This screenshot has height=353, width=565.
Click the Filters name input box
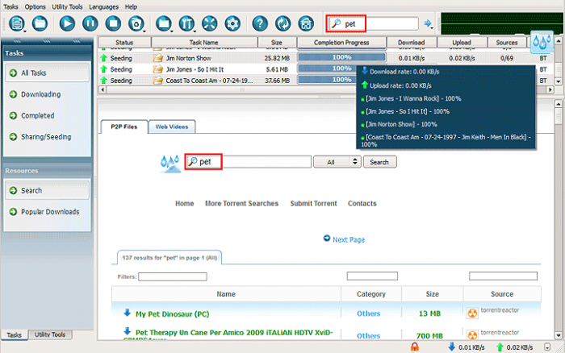[173, 276]
